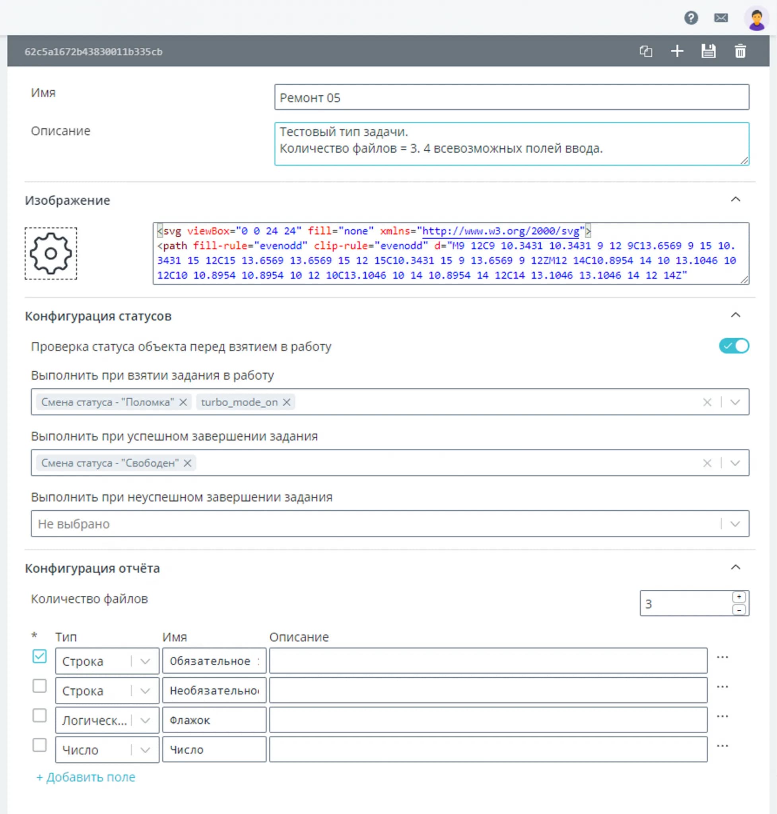Save with the floppy disk icon
This screenshot has height=814, width=777.
coord(708,51)
